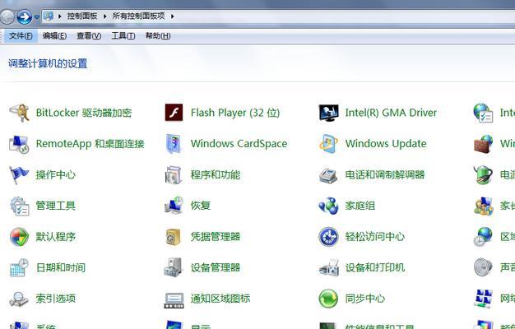Open the 恢复 recovery icon
This screenshot has height=329, width=515.
174,206
